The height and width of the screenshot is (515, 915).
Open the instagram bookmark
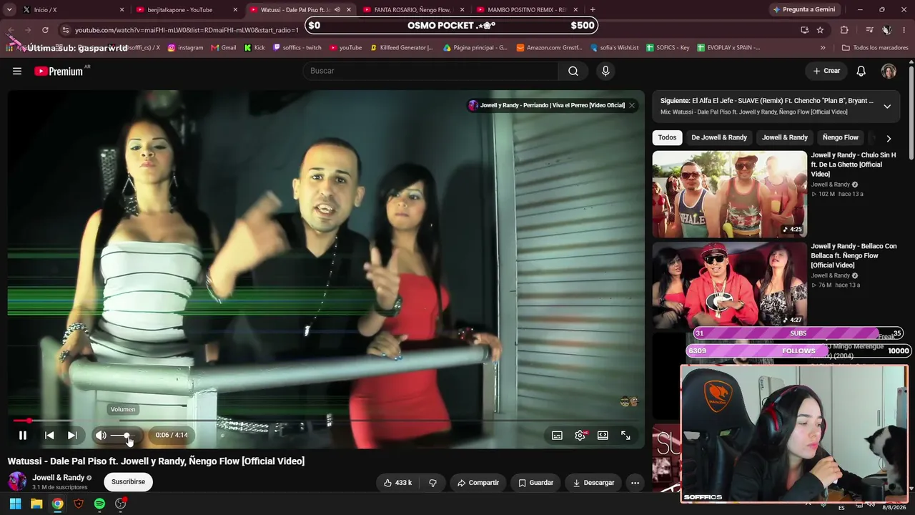click(186, 48)
